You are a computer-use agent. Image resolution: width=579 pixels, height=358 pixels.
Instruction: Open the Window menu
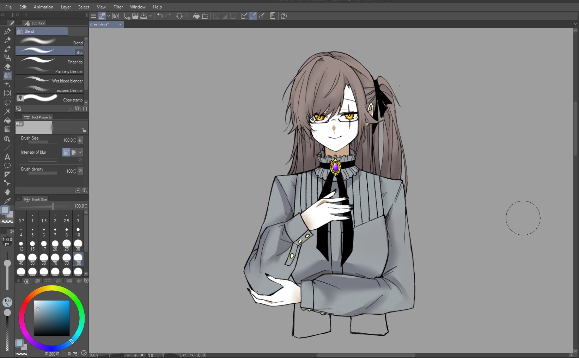(x=138, y=7)
